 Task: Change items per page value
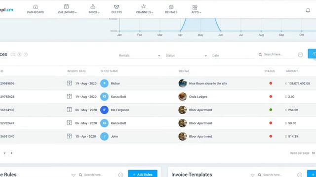pos(314,153)
